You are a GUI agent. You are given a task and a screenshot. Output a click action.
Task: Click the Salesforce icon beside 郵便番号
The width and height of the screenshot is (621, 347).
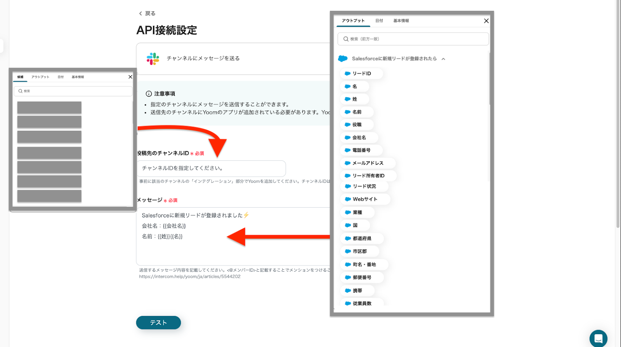point(348,278)
